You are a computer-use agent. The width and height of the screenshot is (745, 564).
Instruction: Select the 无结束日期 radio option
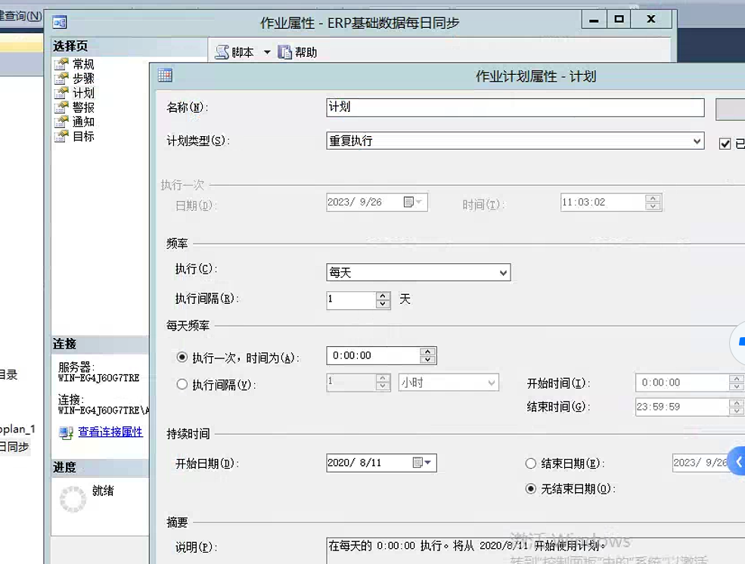[531, 488]
